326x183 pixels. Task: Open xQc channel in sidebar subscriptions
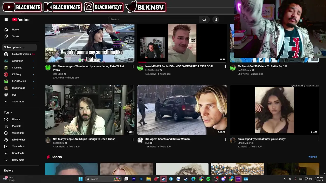click(20, 95)
